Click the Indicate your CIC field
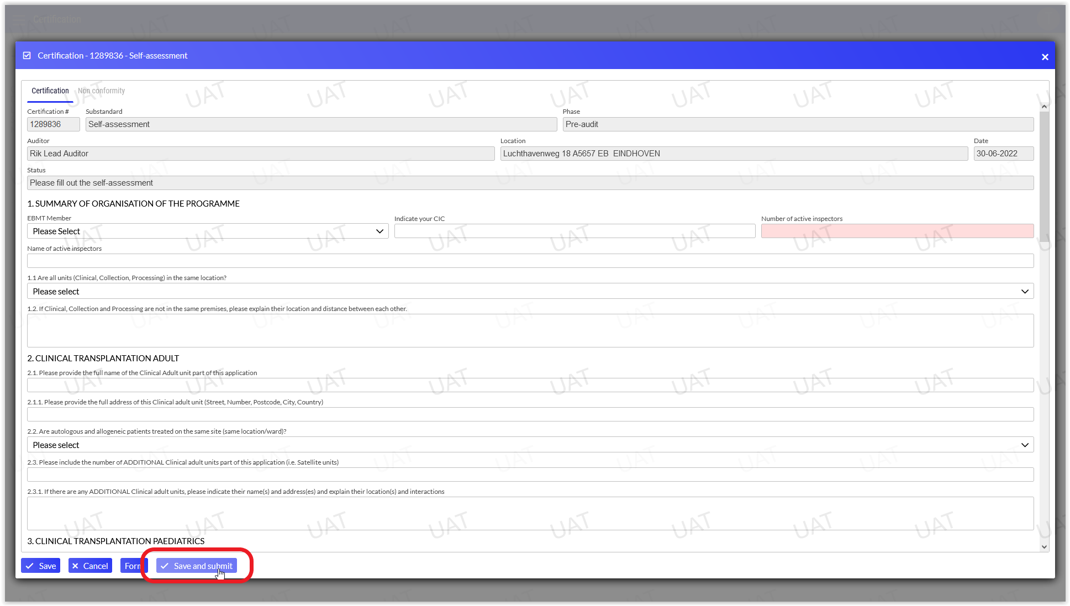 coord(574,231)
